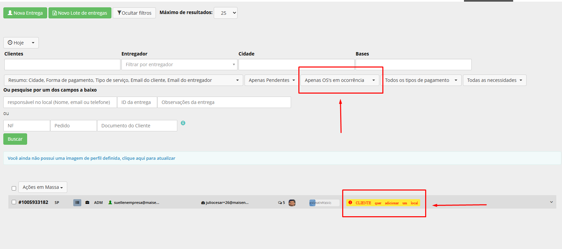The height and width of the screenshot is (249, 562).
Task: Click the briefcase icon beside ADM
Action: (x=87, y=203)
